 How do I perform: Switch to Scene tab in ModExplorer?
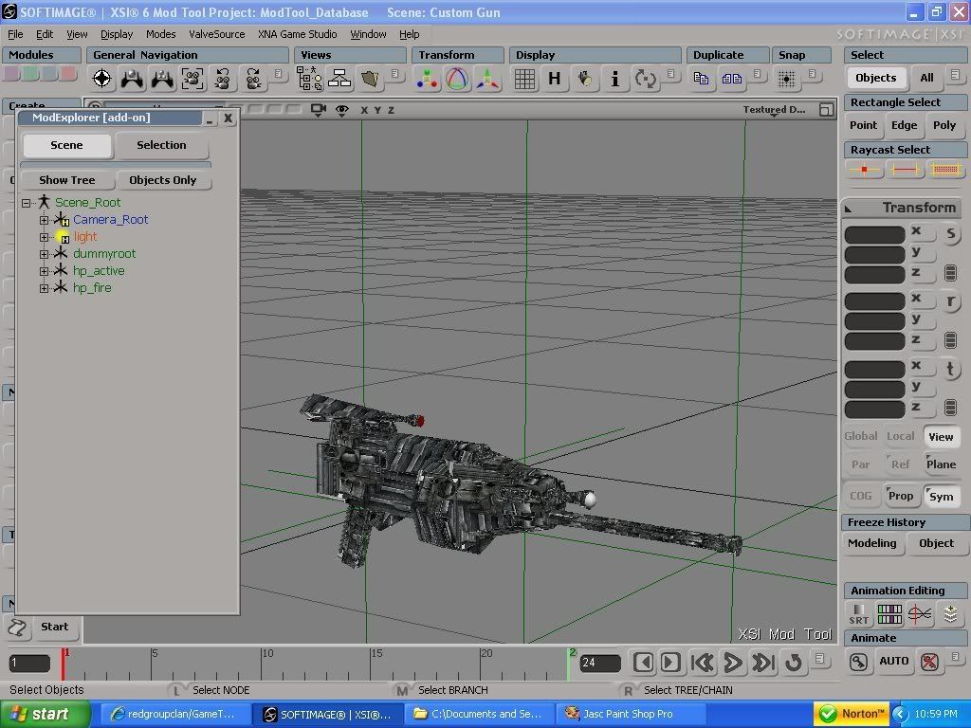[67, 145]
